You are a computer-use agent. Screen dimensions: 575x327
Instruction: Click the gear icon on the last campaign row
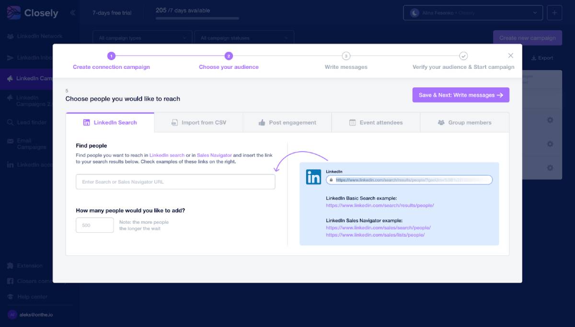[x=550, y=168]
